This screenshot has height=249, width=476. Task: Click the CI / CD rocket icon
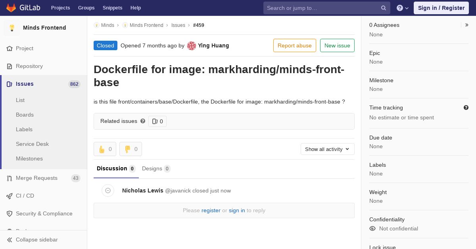point(10,196)
